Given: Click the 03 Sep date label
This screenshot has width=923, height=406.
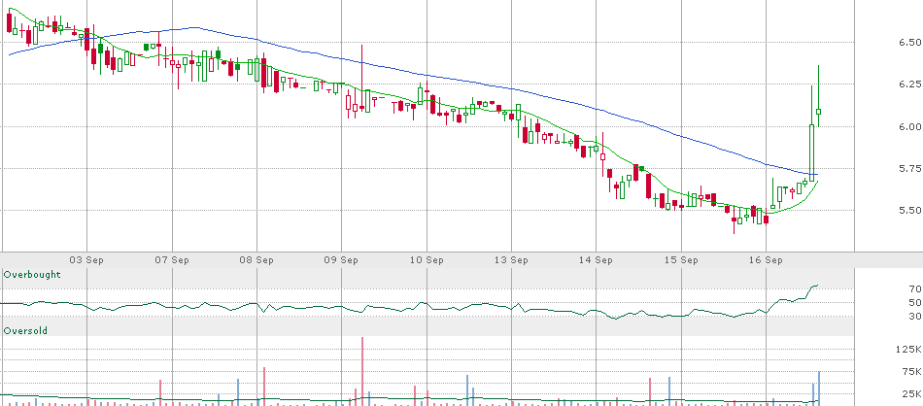Looking at the screenshot, I should (87, 260).
